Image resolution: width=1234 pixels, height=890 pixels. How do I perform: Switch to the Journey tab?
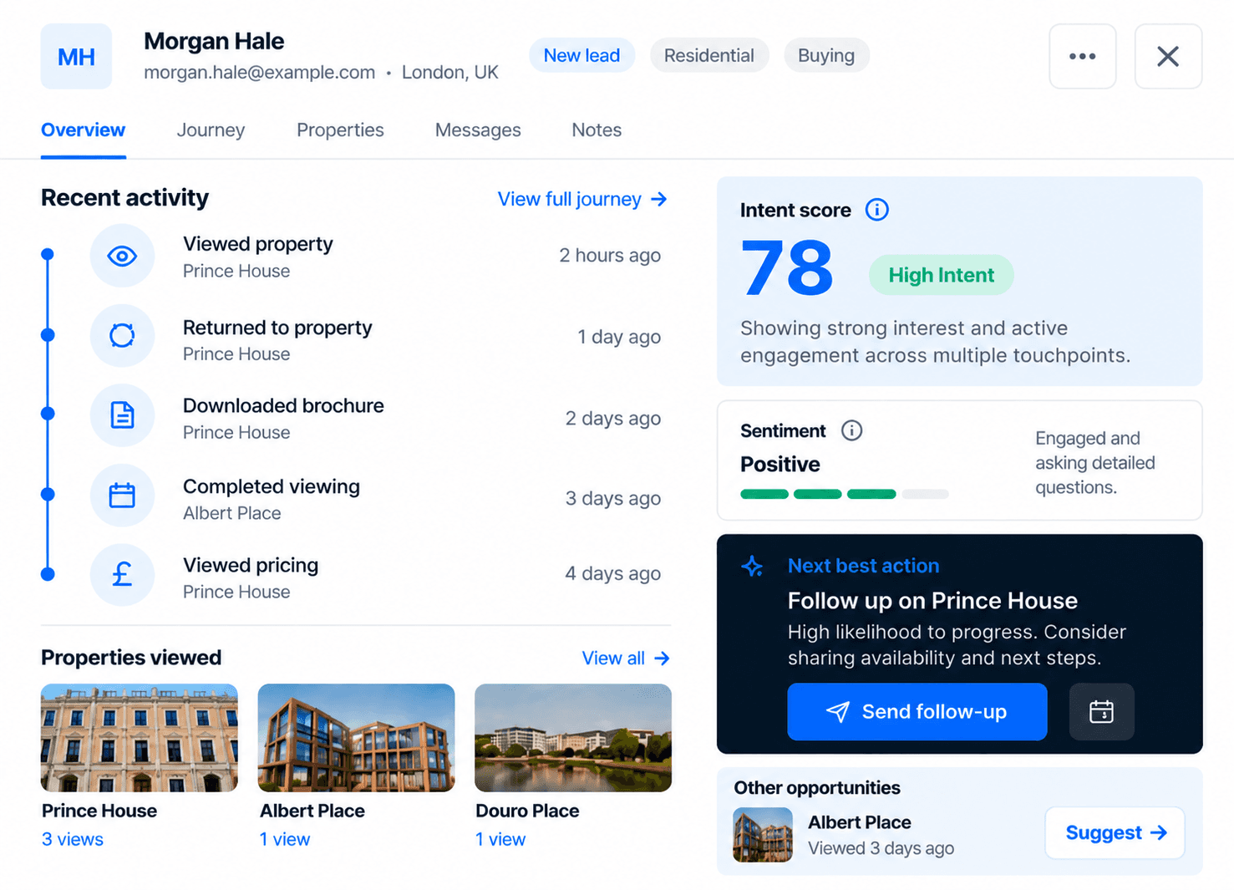coord(211,130)
